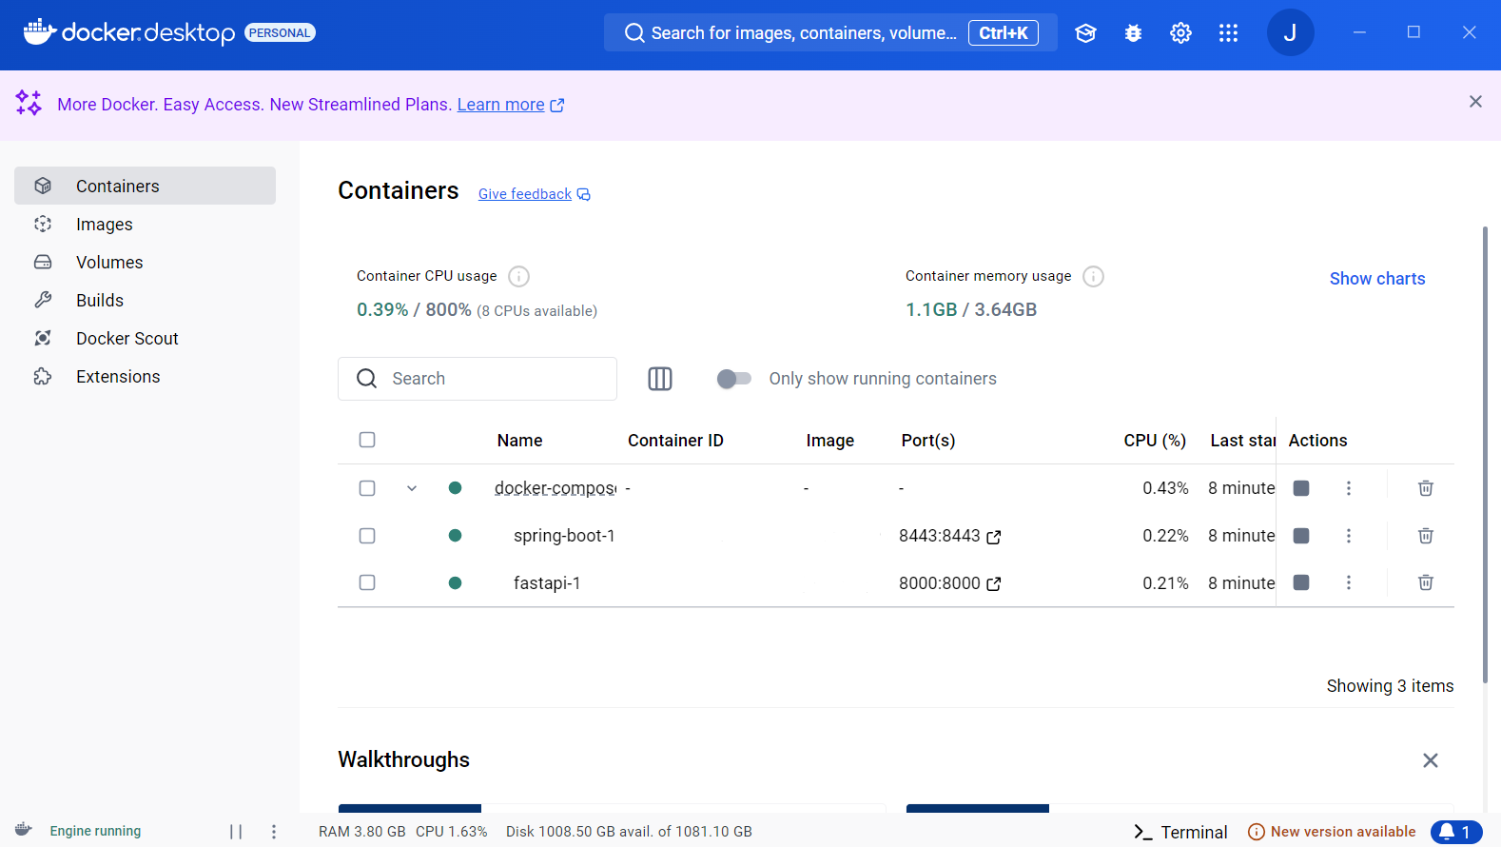Screen dimensions: 1501x847
Task: Click Show charts button
Action: point(1377,279)
